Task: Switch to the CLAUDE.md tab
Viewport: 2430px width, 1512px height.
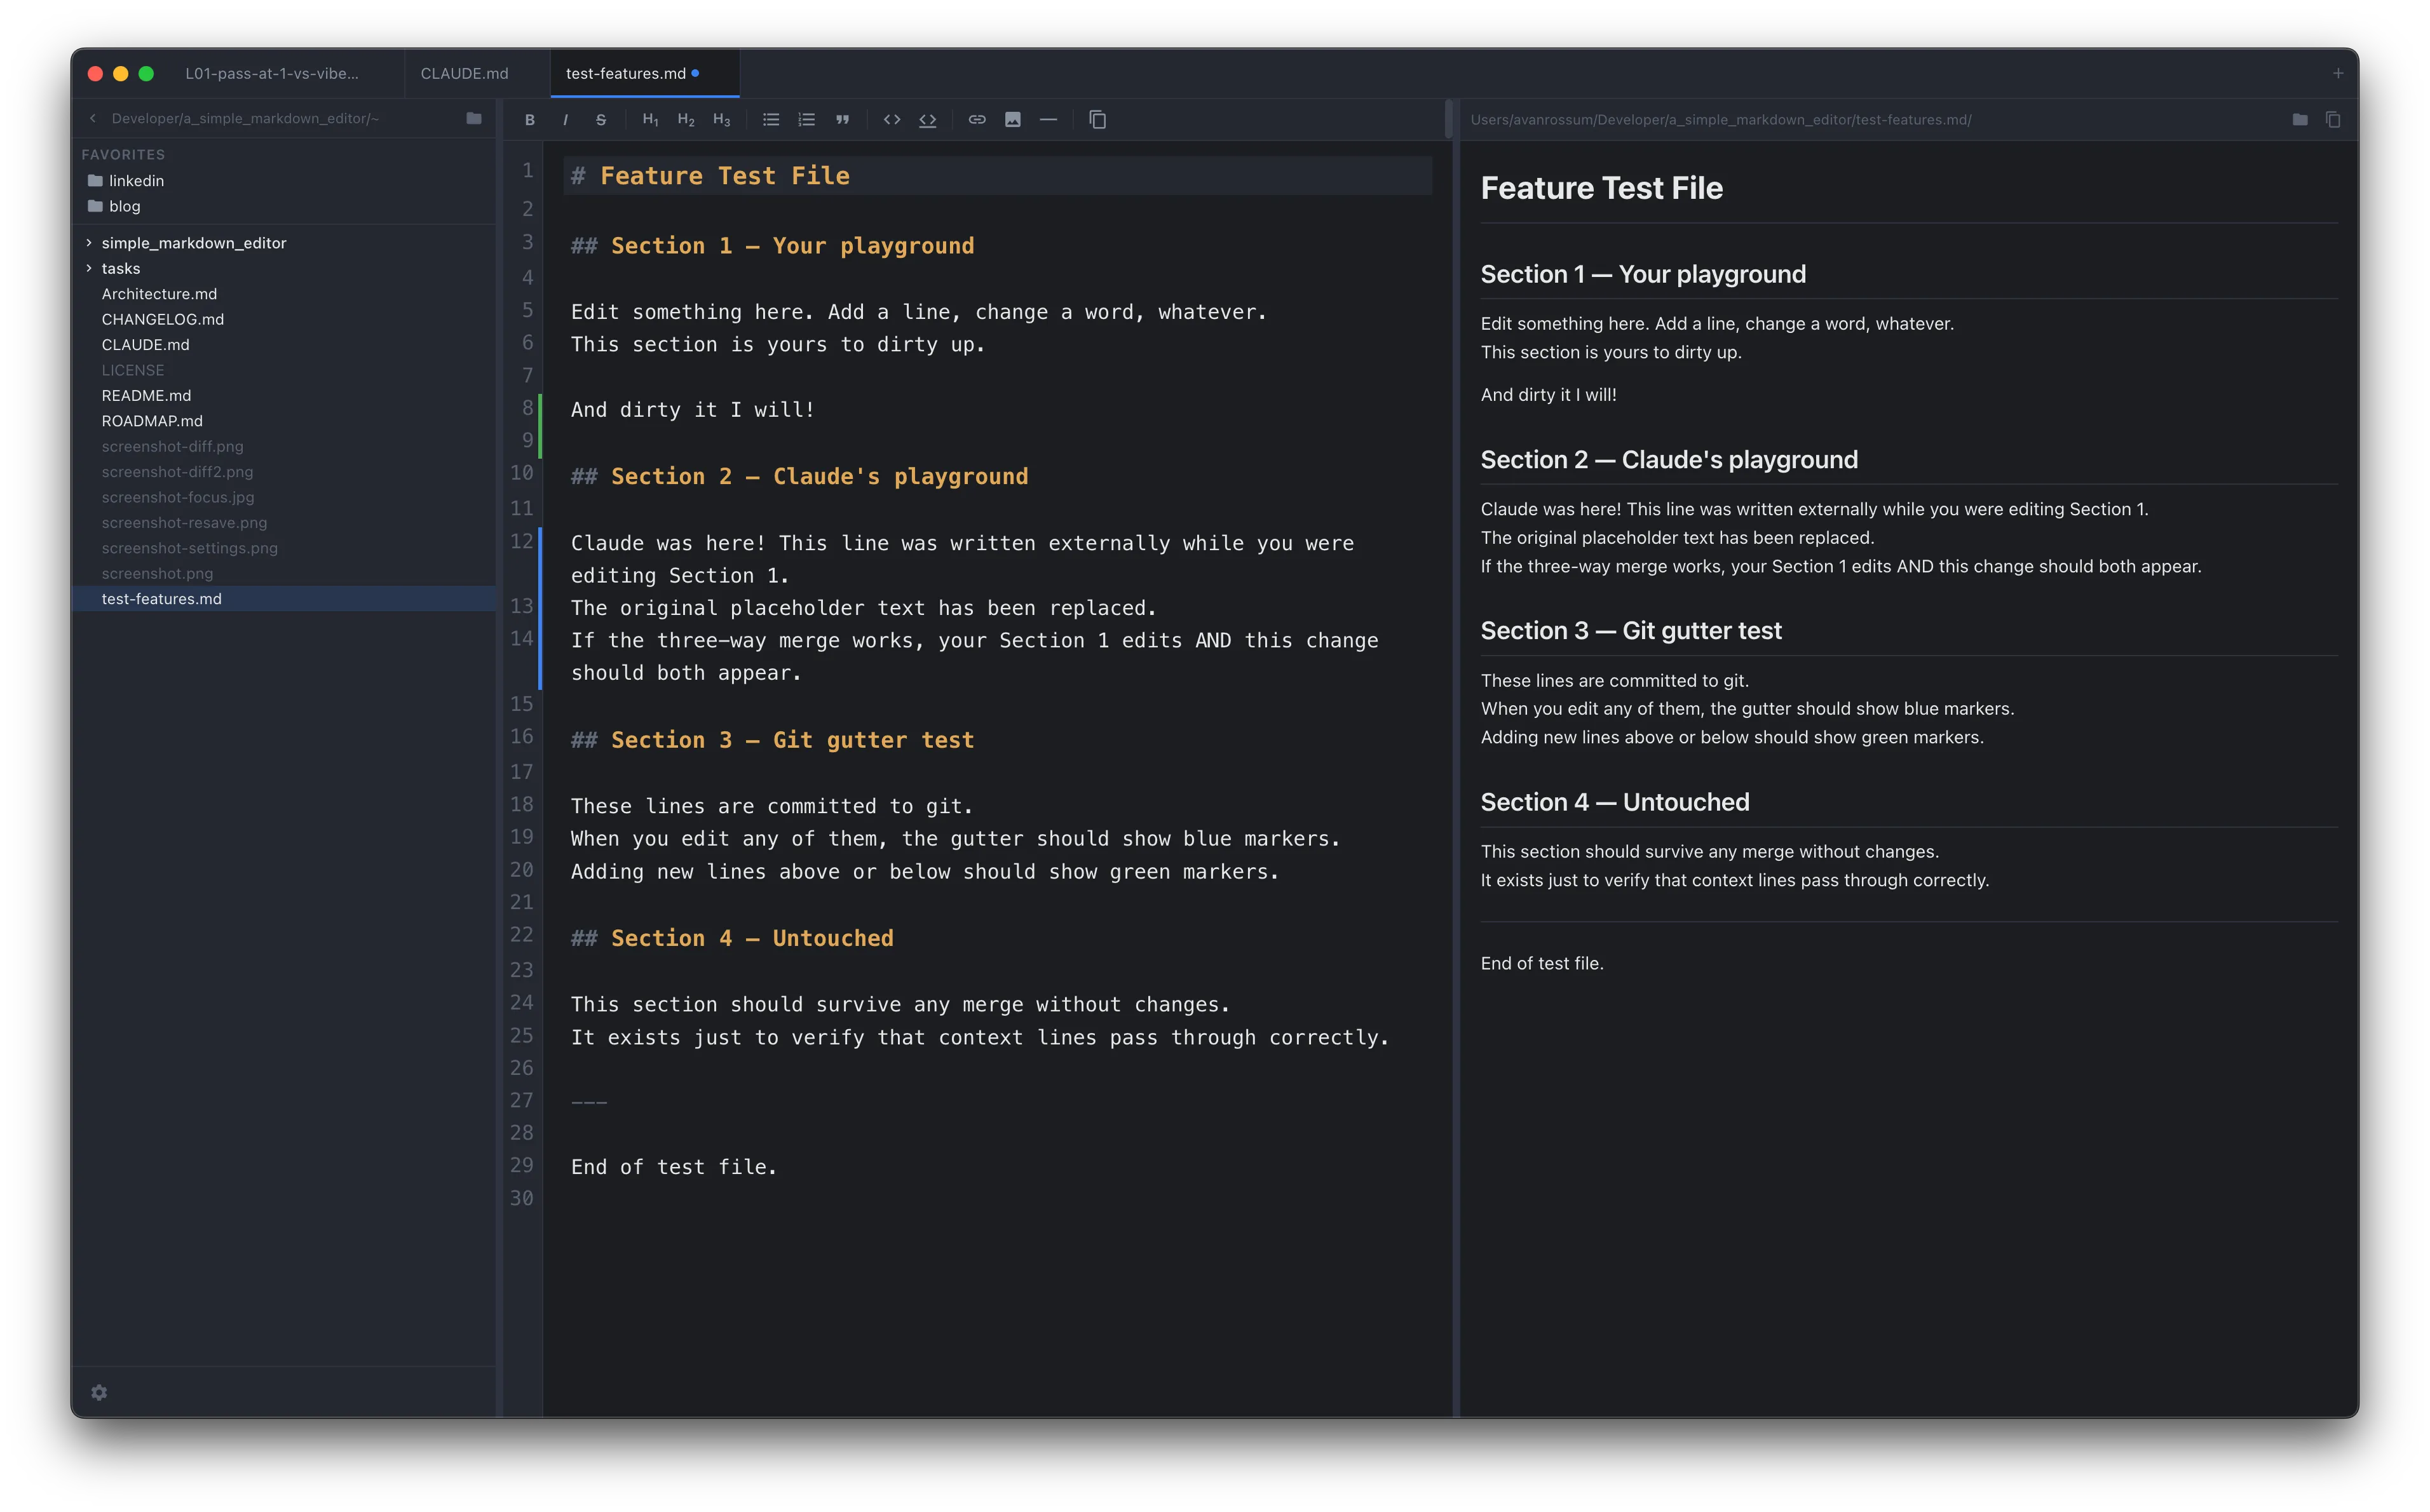Action: click(464, 73)
